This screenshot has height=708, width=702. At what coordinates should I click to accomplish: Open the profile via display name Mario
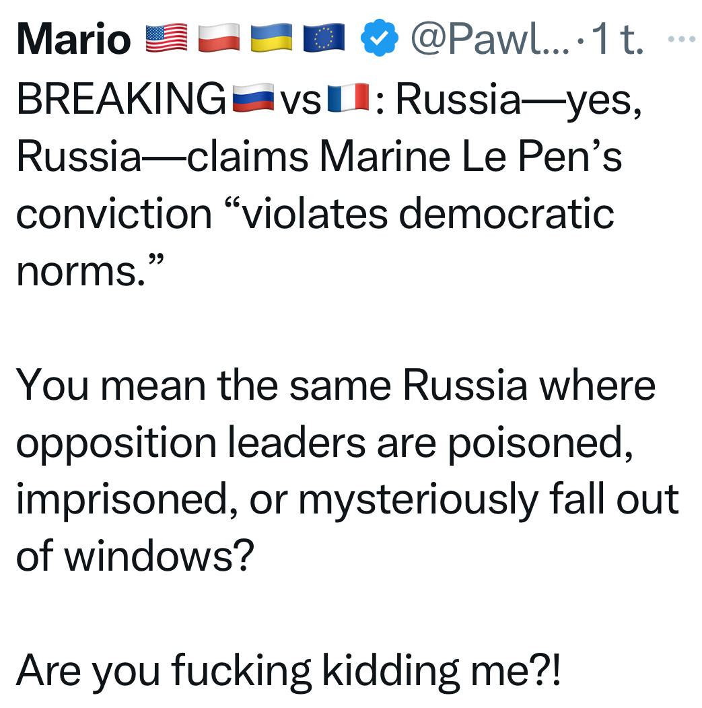[x=74, y=39]
